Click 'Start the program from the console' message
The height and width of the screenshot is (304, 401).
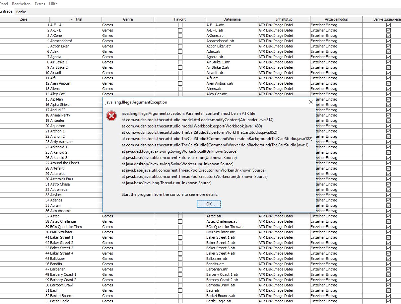(x=170, y=194)
